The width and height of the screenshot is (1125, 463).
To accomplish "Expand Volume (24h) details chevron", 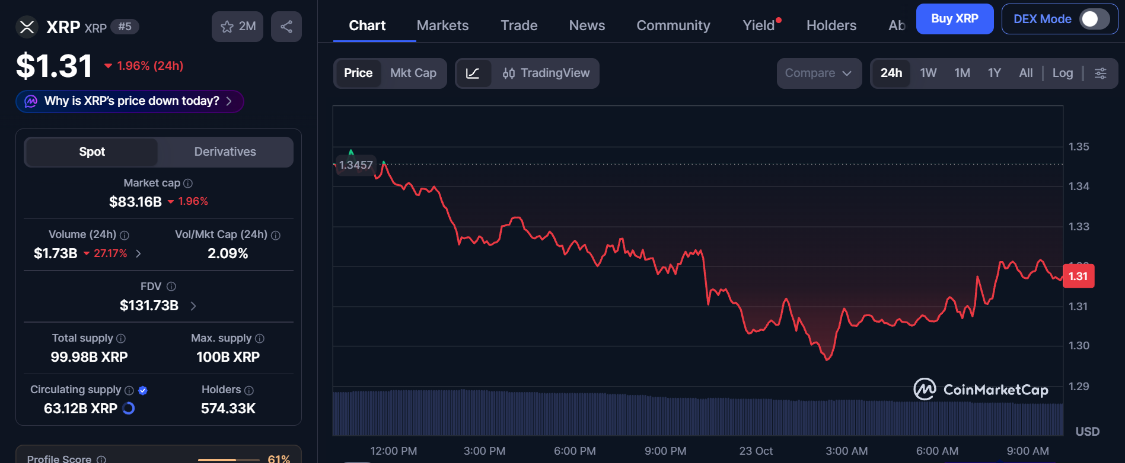I will click(x=138, y=253).
